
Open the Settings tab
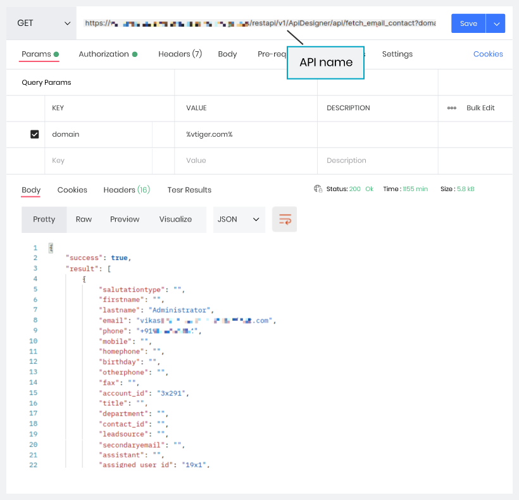pos(397,54)
